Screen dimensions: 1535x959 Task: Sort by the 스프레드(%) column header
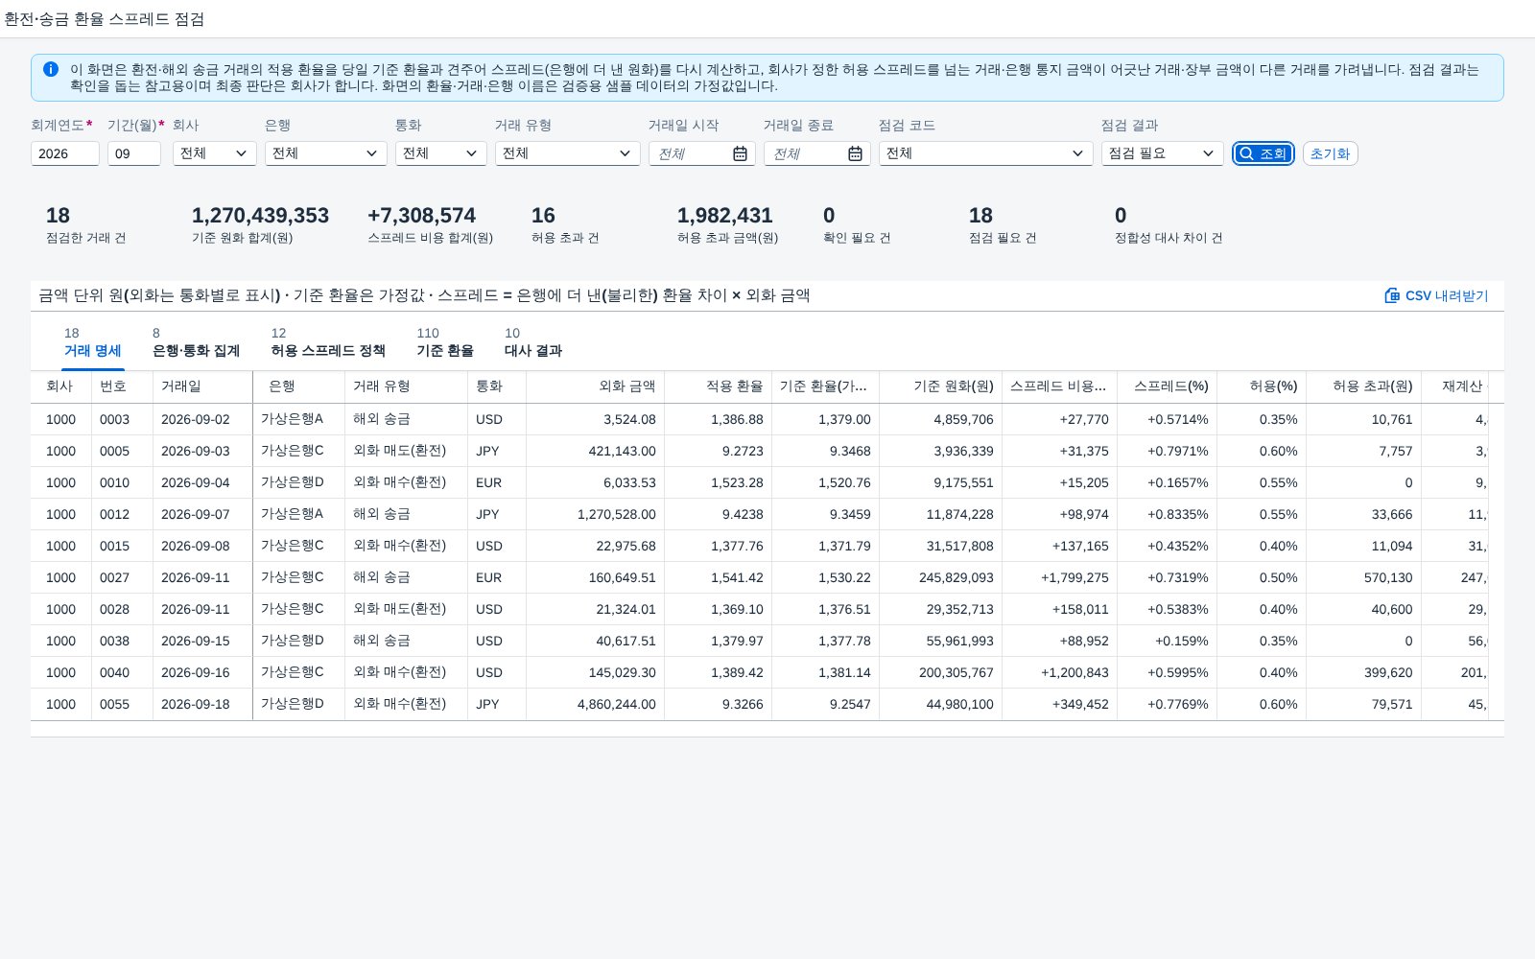point(1167,386)
